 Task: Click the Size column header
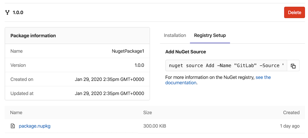[148, 112]
